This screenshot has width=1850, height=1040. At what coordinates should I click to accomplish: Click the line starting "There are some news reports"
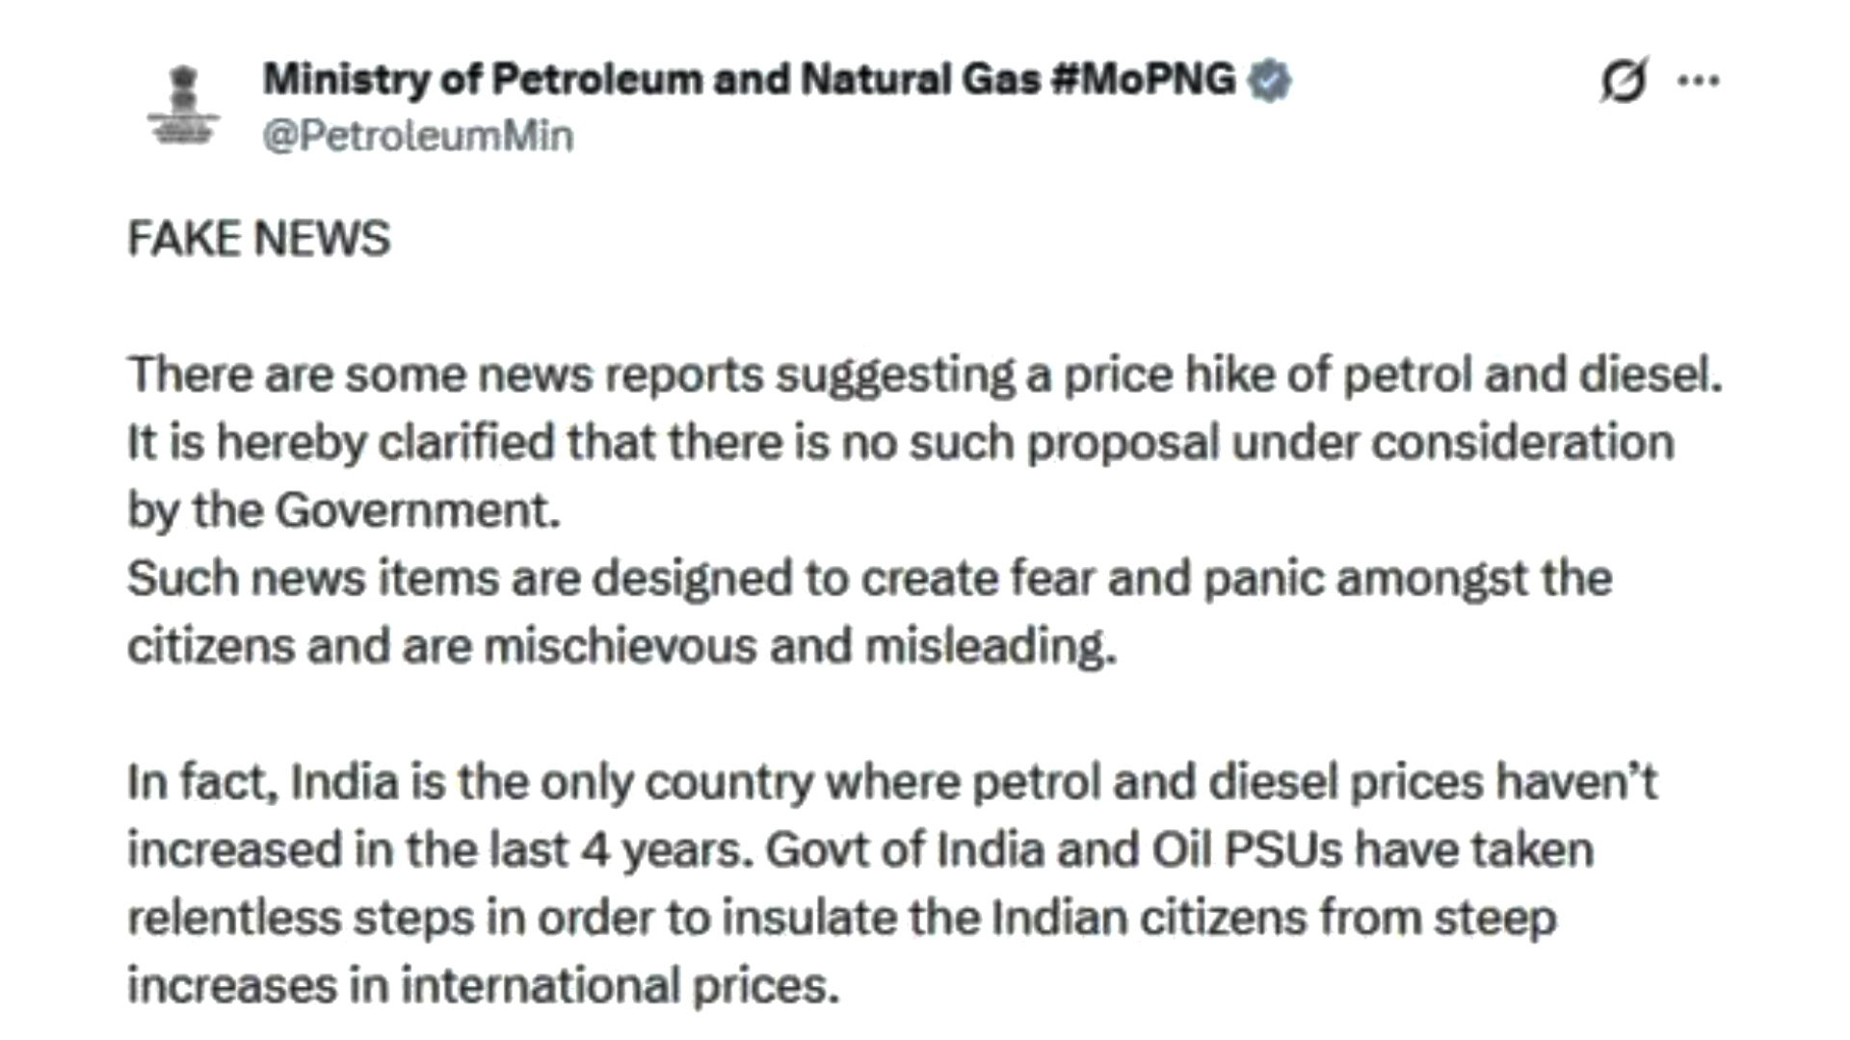point(923,375)
